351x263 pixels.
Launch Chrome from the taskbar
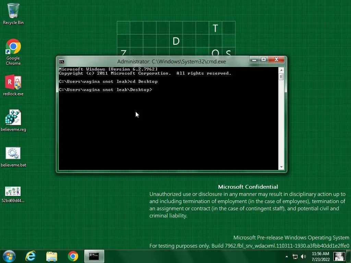[73, 256]
